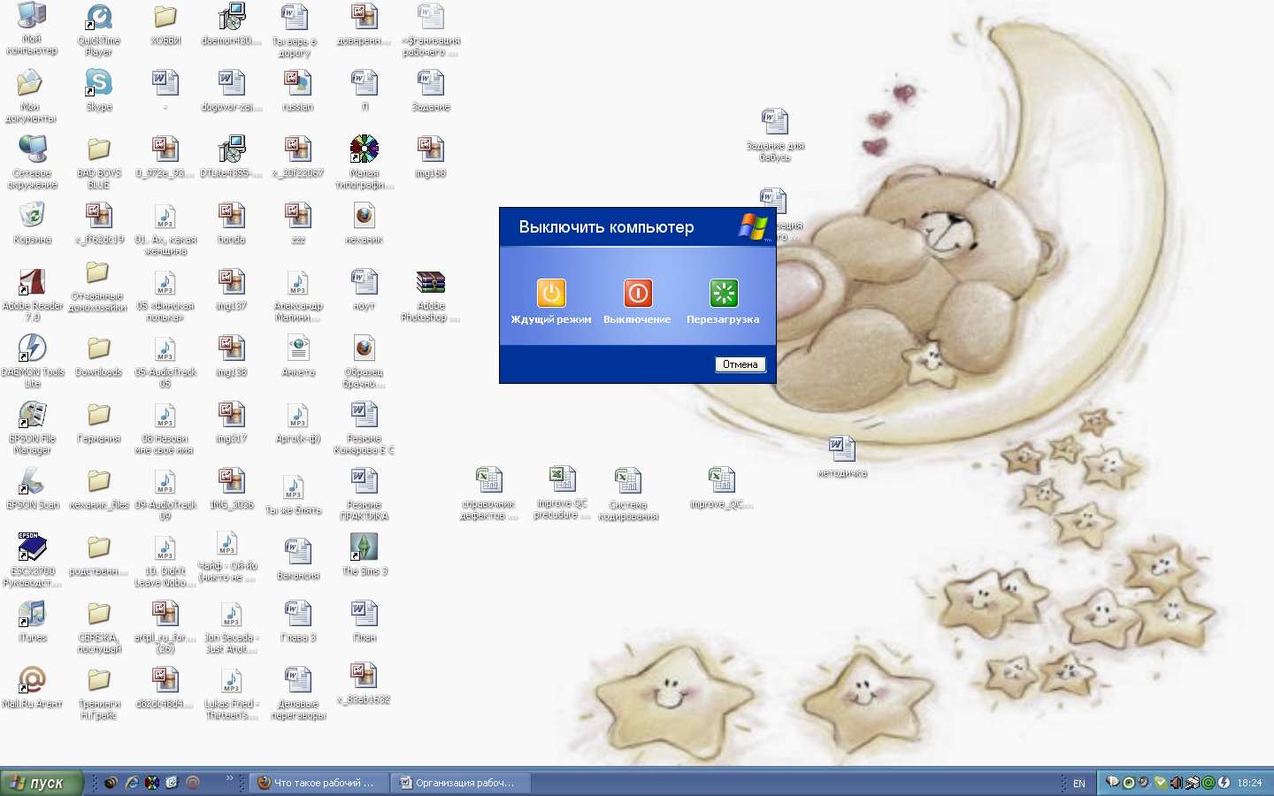Click the green Перезагрузка restart icon
Image resolution: width=1274 pixels, height=796 pixels.
724,293
